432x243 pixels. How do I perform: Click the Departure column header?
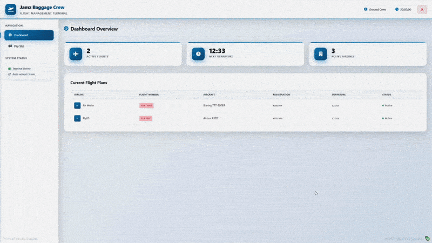point(339,94)
